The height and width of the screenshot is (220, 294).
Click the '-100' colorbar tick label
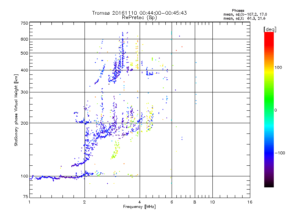[x=280, y=153]
